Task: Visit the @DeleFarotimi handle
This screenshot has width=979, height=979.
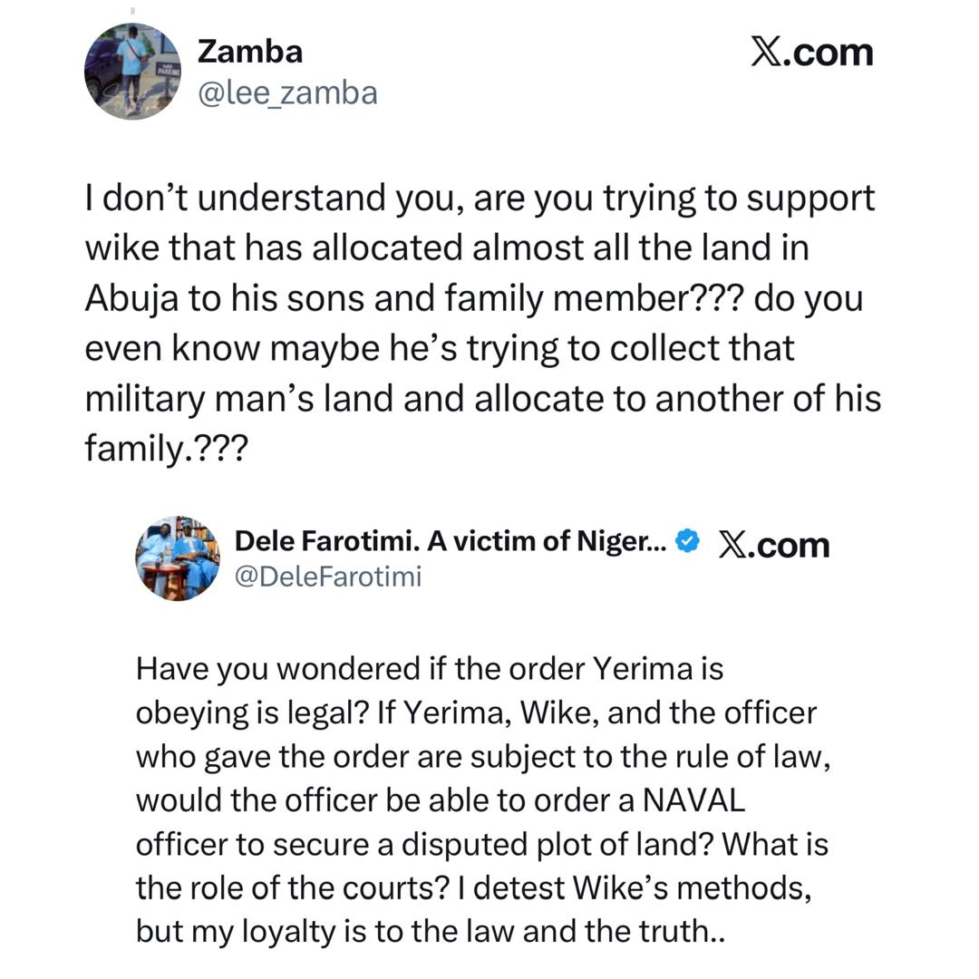Action: tap(327, 576)
